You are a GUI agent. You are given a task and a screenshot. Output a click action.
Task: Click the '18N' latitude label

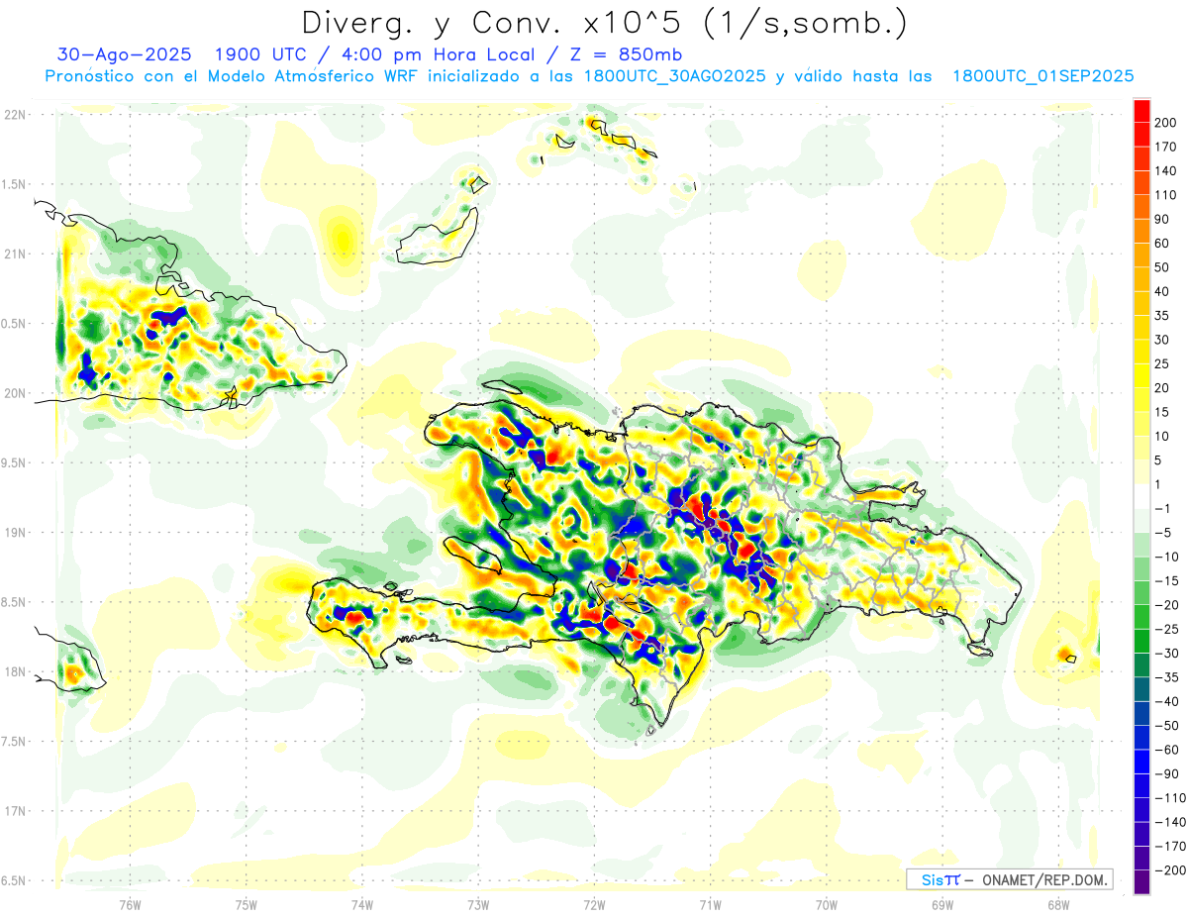(x=15, y=671)
